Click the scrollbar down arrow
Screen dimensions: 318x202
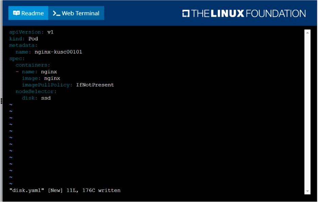307,191
